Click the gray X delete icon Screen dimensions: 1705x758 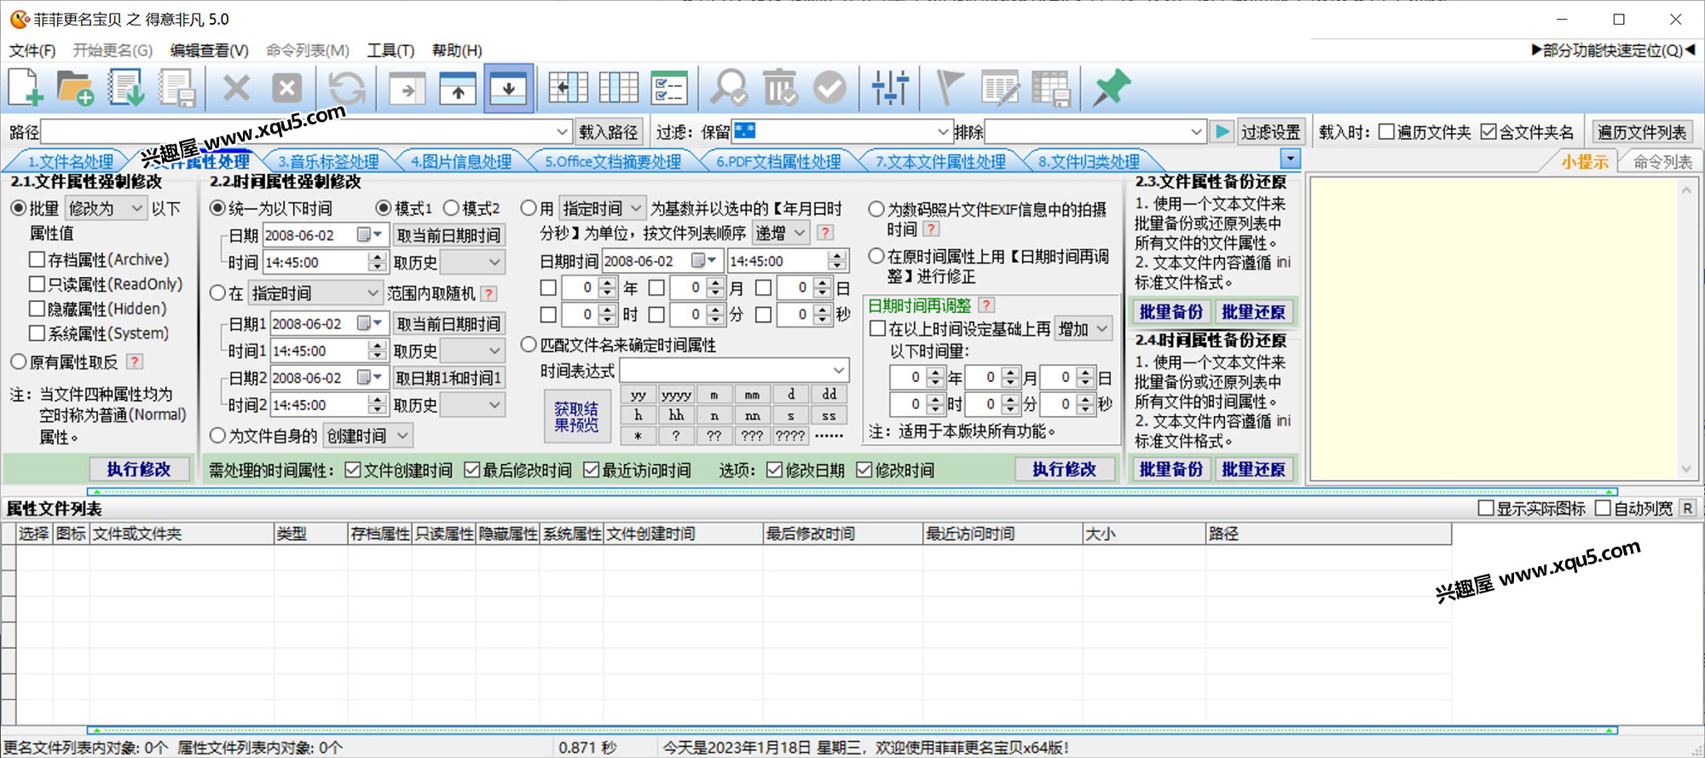coord(236,88)
